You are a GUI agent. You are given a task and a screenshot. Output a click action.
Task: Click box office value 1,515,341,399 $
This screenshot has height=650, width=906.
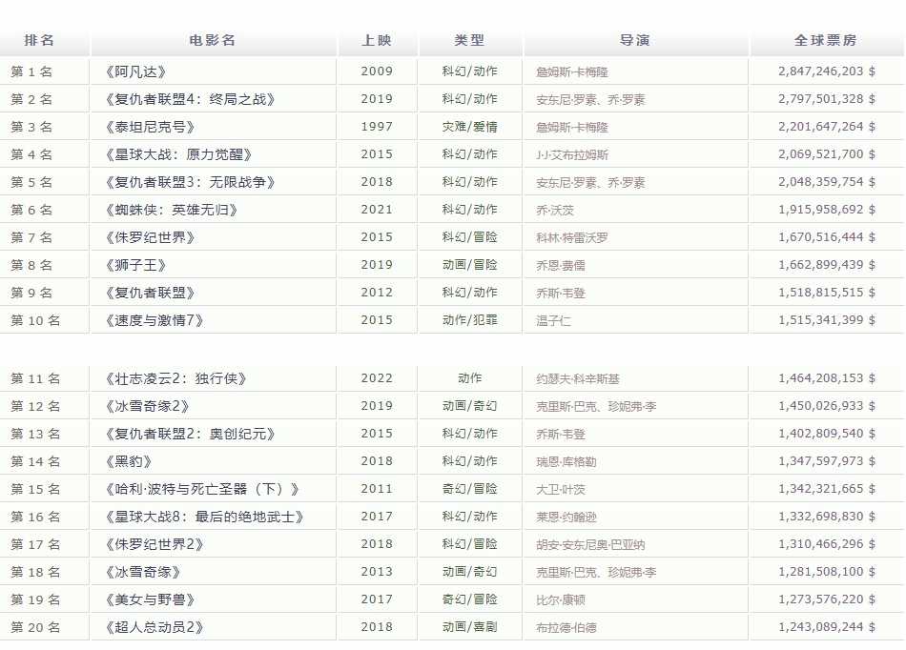click(827, 320)
